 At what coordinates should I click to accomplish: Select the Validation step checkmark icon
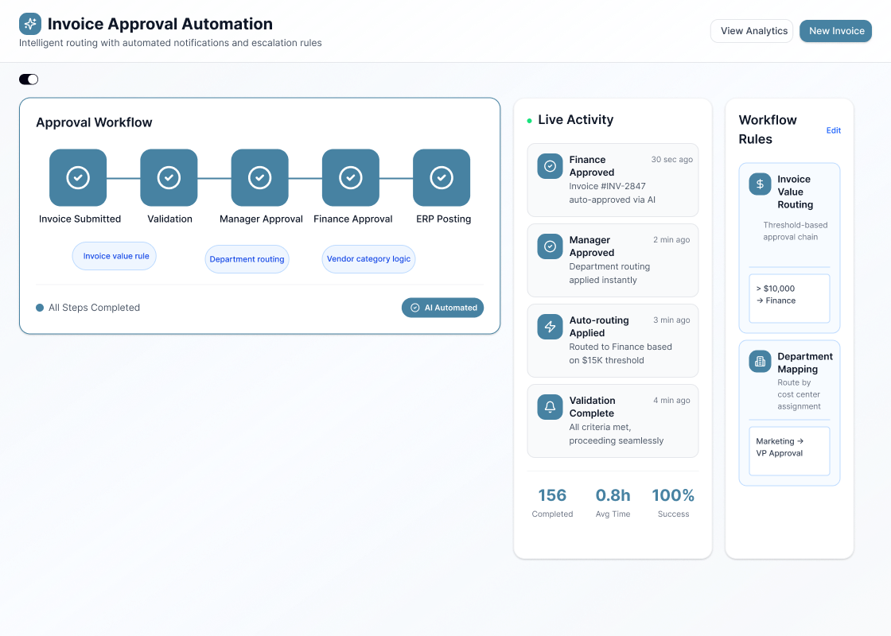[x=169, y=178]
